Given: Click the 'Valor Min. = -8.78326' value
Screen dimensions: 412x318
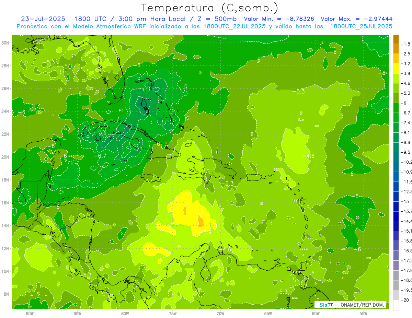Looking at the screenshot, I should (279, 19).
